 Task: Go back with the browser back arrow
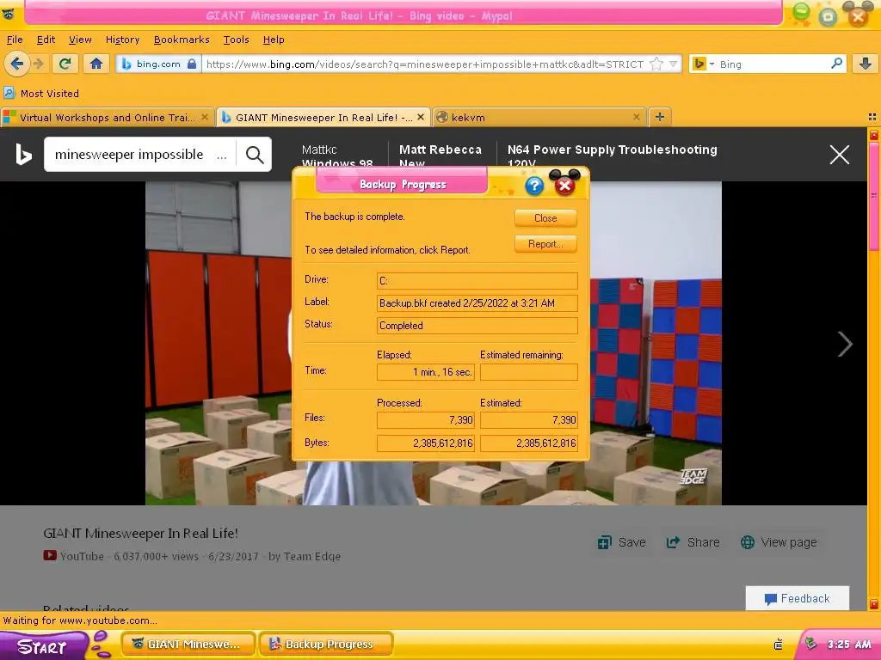coord(17,64)
